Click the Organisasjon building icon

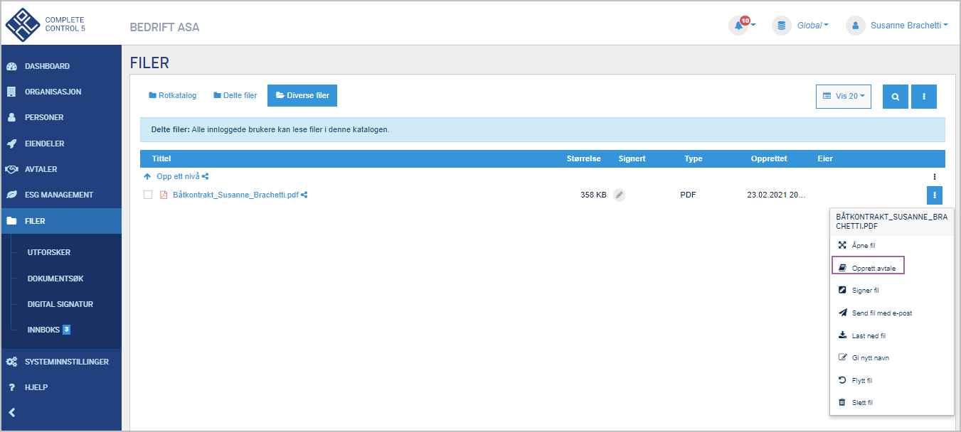(x=11, y=92)
